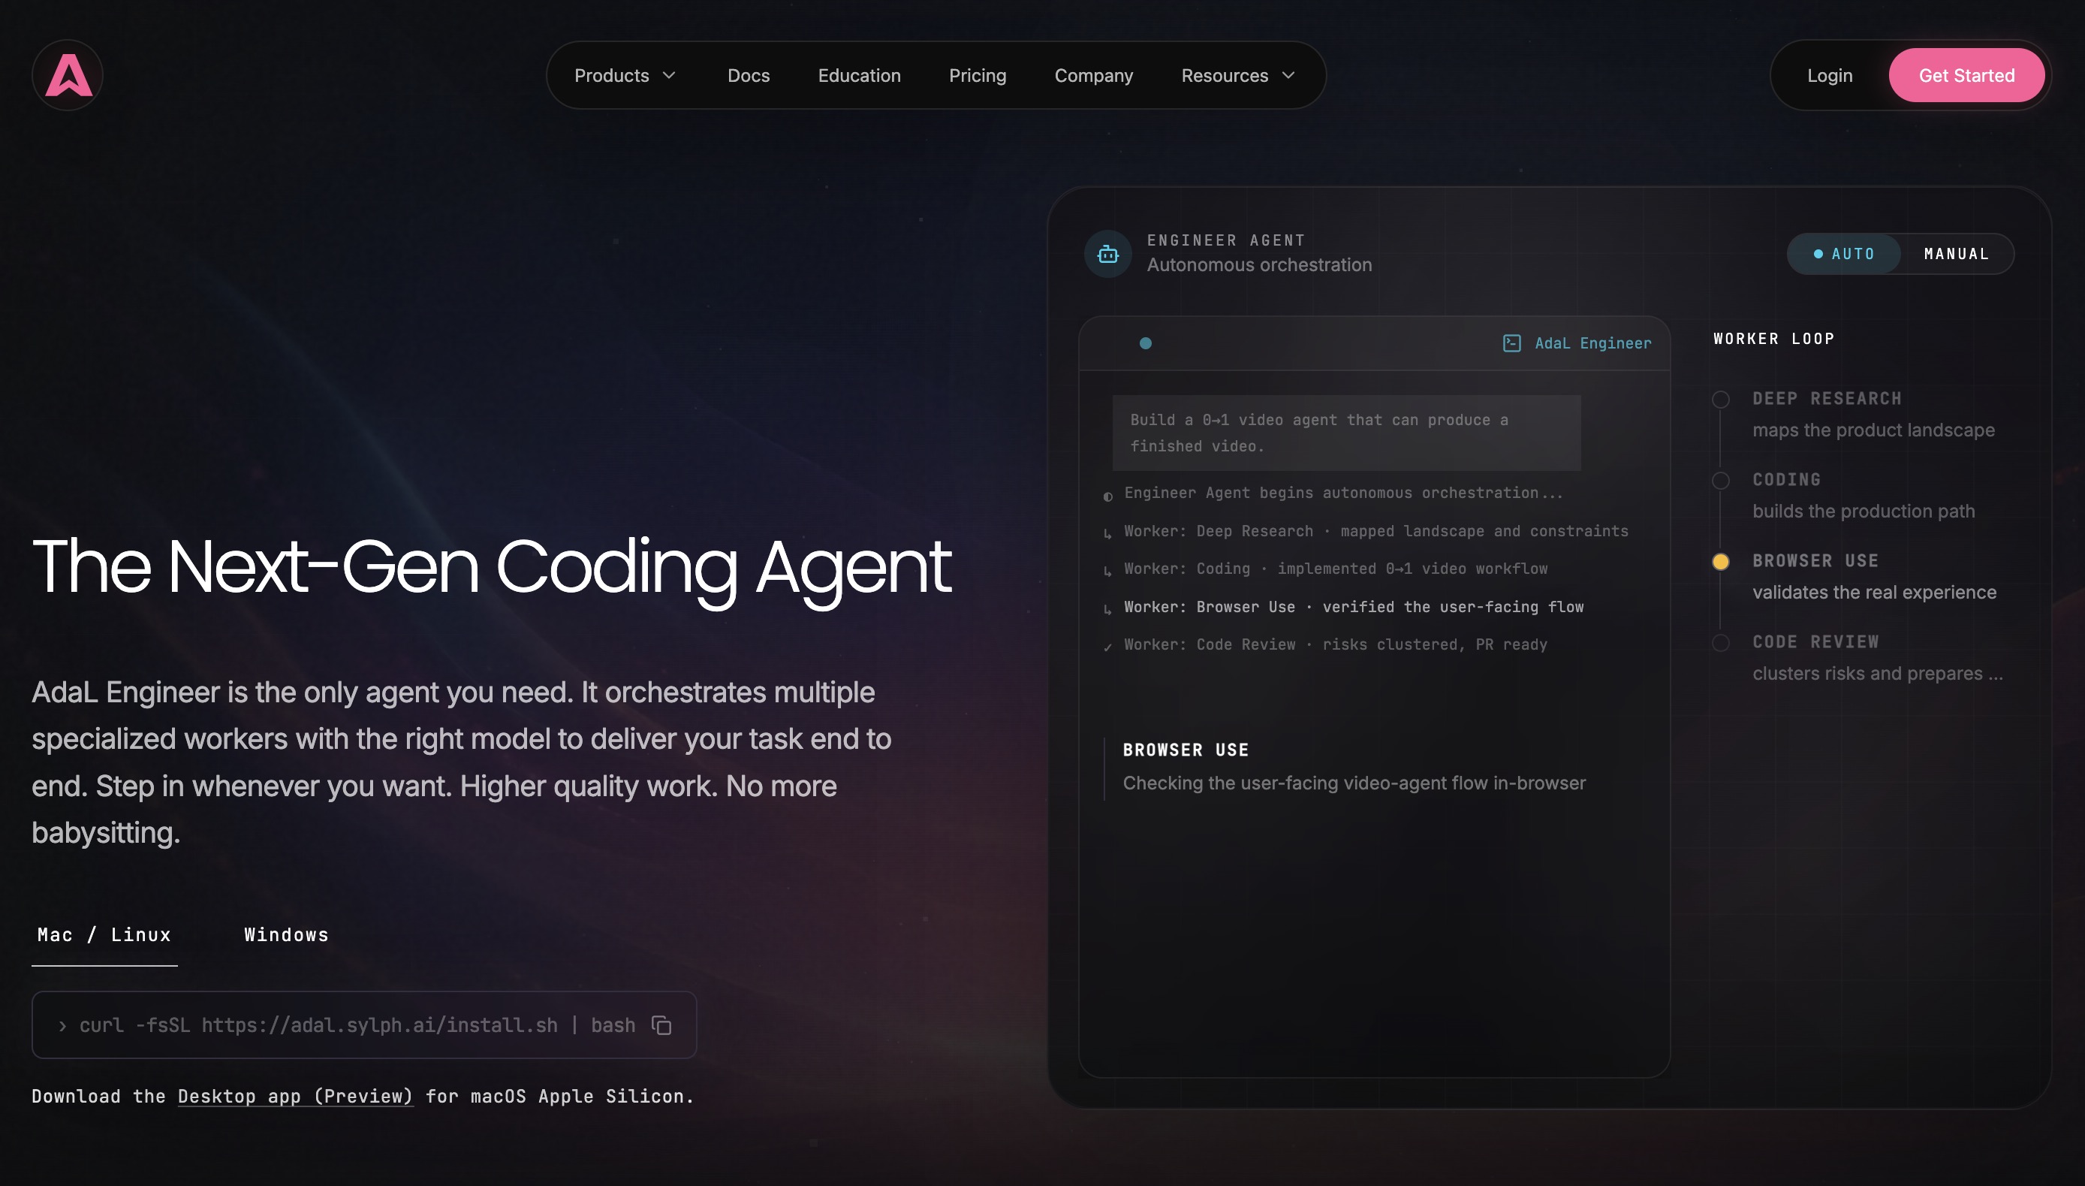The height and width of the screenshot is (1186, 2085).
Task: Click 'Autonomous orchestration' subtitle
Action: pos(1259,264)
